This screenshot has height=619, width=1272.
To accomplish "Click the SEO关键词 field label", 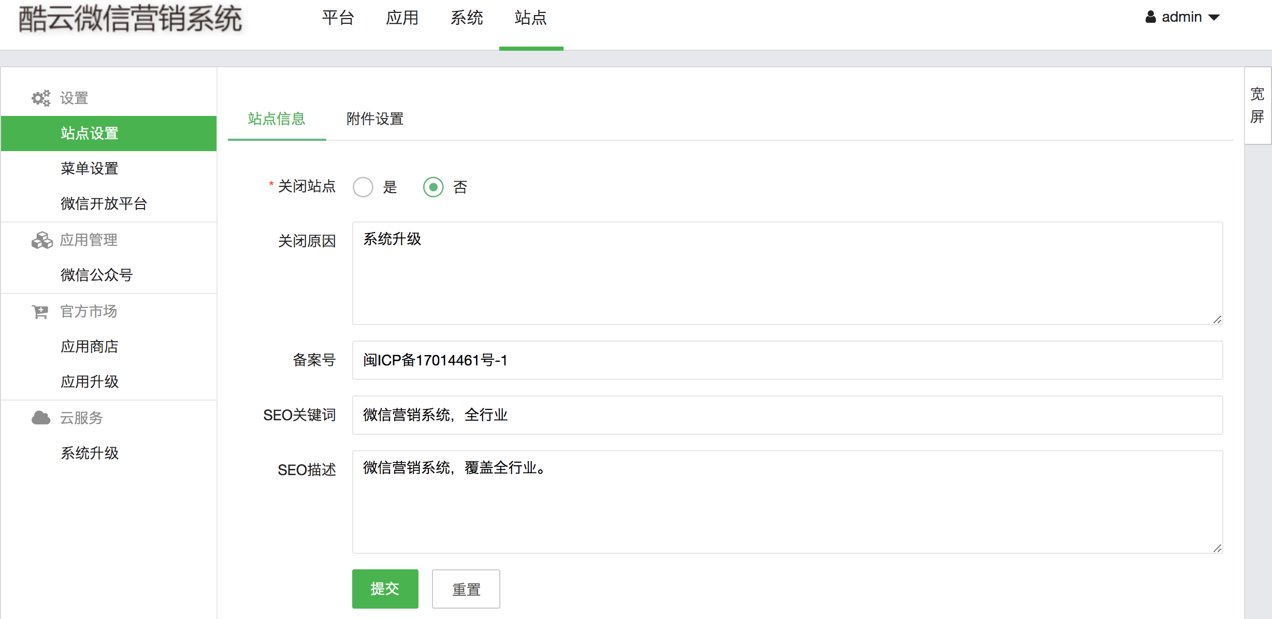I will pyautogui.click(x=299, y=415).
